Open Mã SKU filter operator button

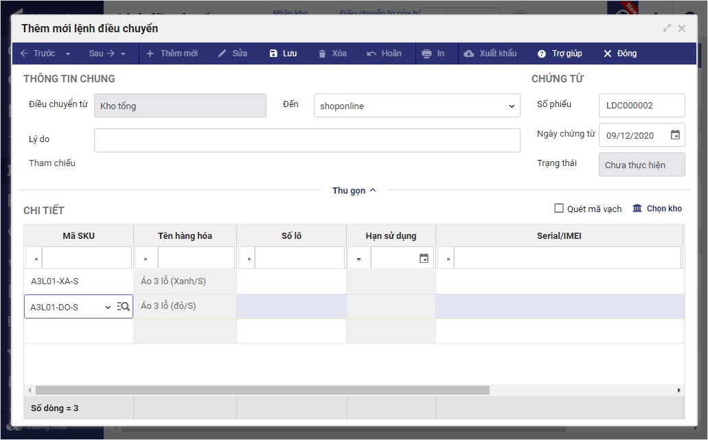click(34, 259)
